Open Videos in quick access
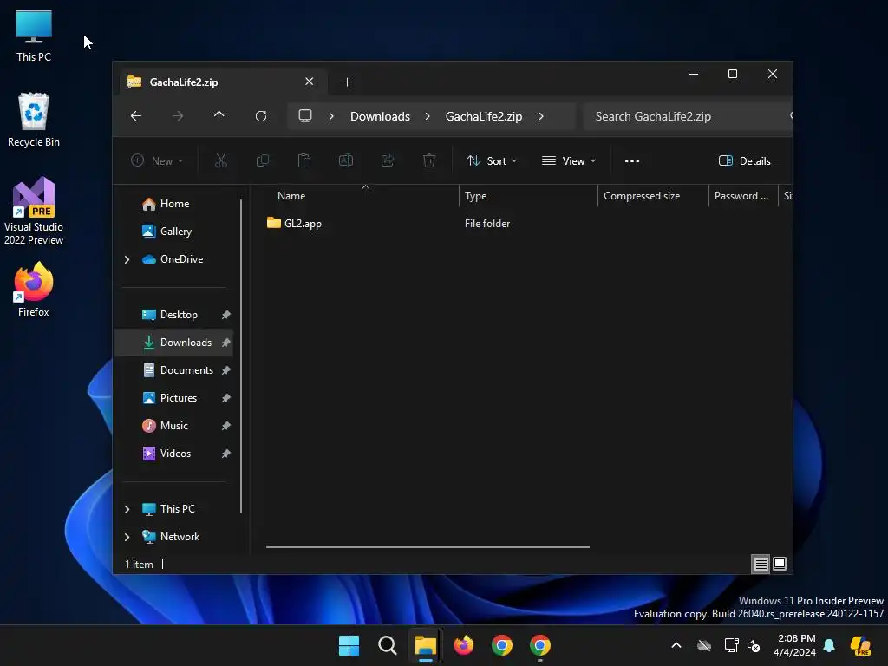888x666 pixels. [x=175, y=454]
